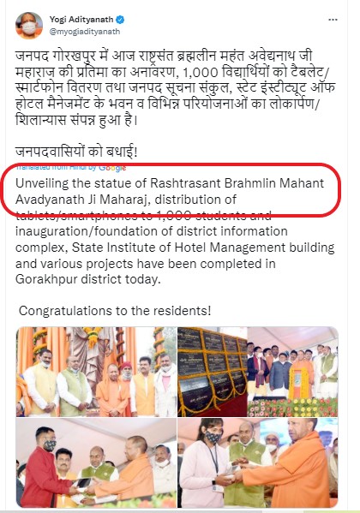Open the three-dot more options menu

point(333,20)
